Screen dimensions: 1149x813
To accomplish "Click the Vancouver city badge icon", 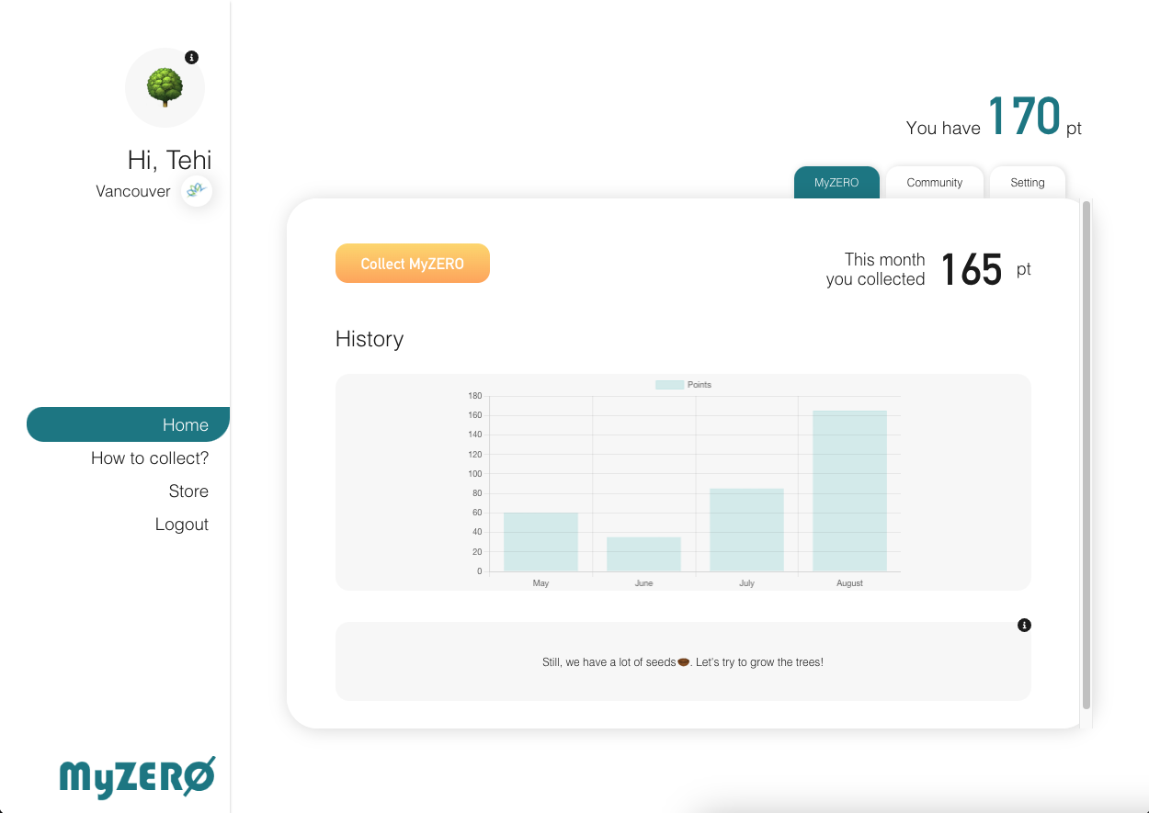I will (196, 191).
